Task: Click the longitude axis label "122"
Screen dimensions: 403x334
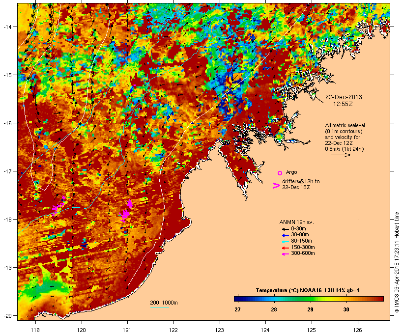Action: tap(173, 330)
